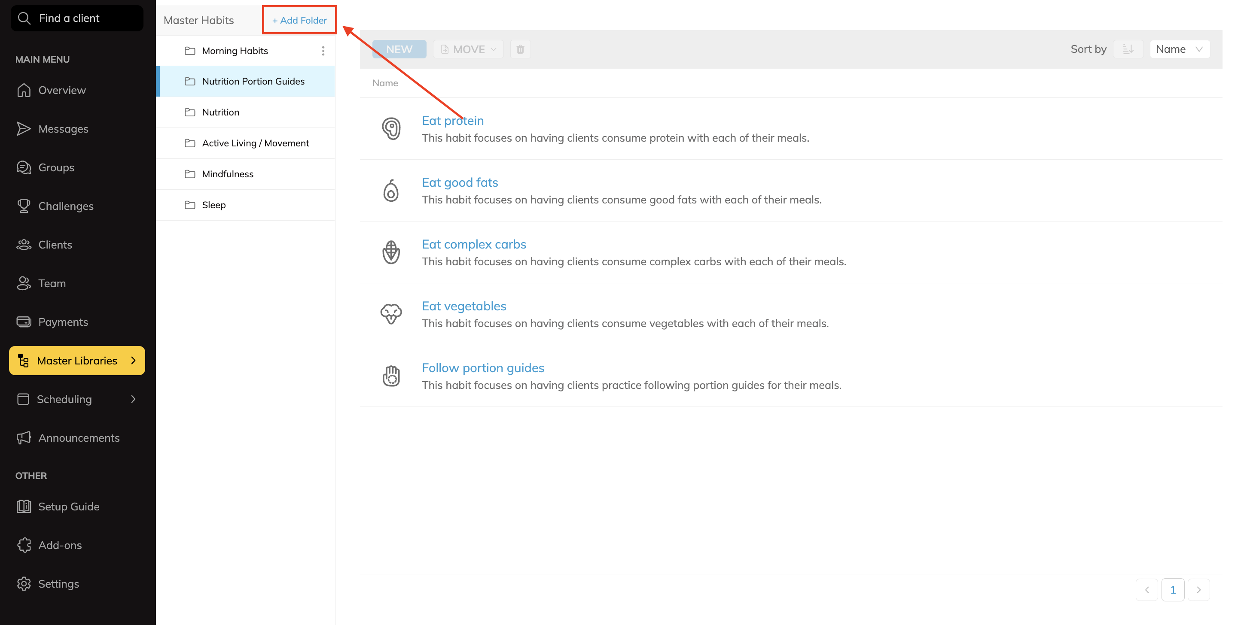The width and height of the screenshot is (1244, 625).
Task: Click the avocado icon for good fats
Action: (390, 191)
